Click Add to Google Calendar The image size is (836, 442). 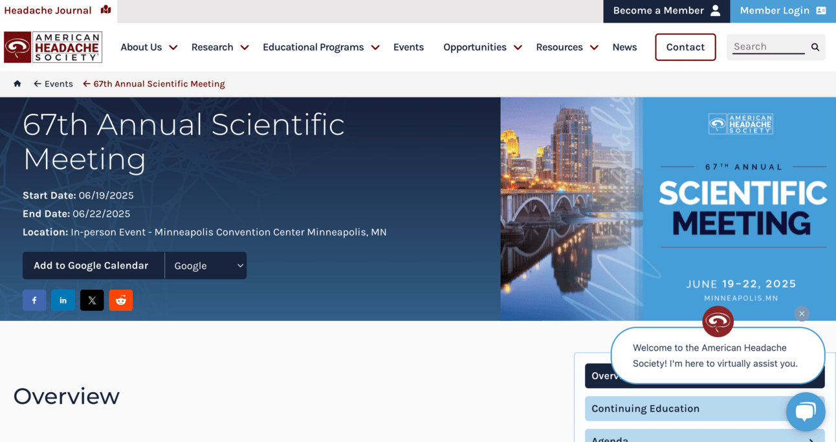93,265
